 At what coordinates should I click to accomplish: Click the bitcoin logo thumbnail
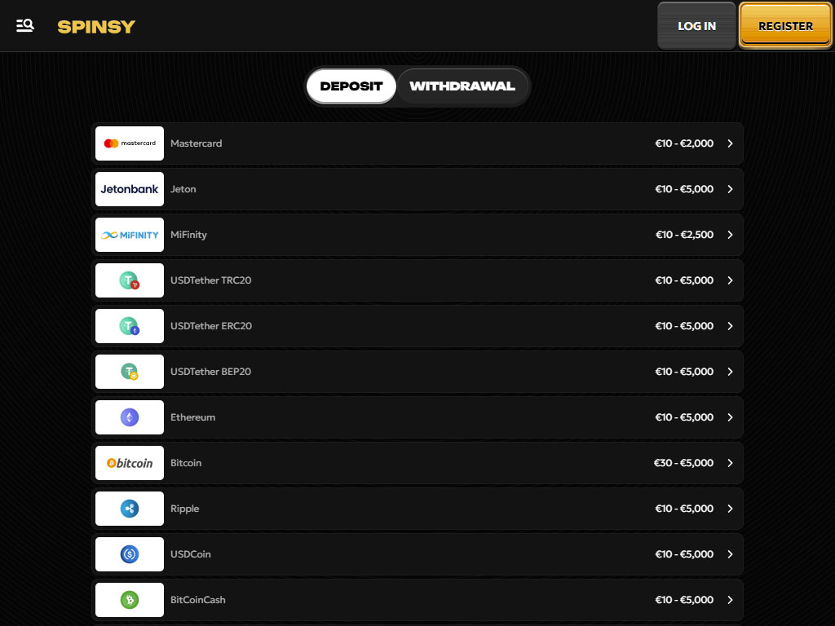click(130, 463)
